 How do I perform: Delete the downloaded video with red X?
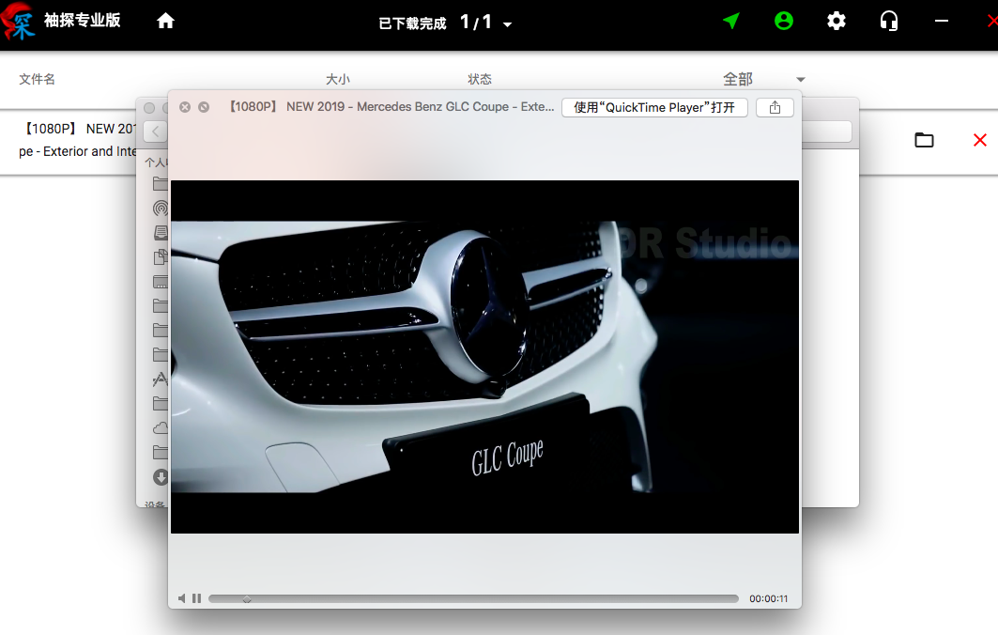[980, 139]
